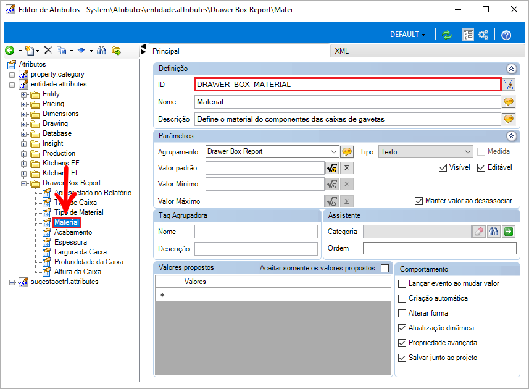
Task: Click the list layout icon in blue header
Action: (x=468, y=35)
